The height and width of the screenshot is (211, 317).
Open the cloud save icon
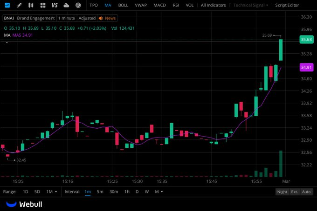coord(66,5)
